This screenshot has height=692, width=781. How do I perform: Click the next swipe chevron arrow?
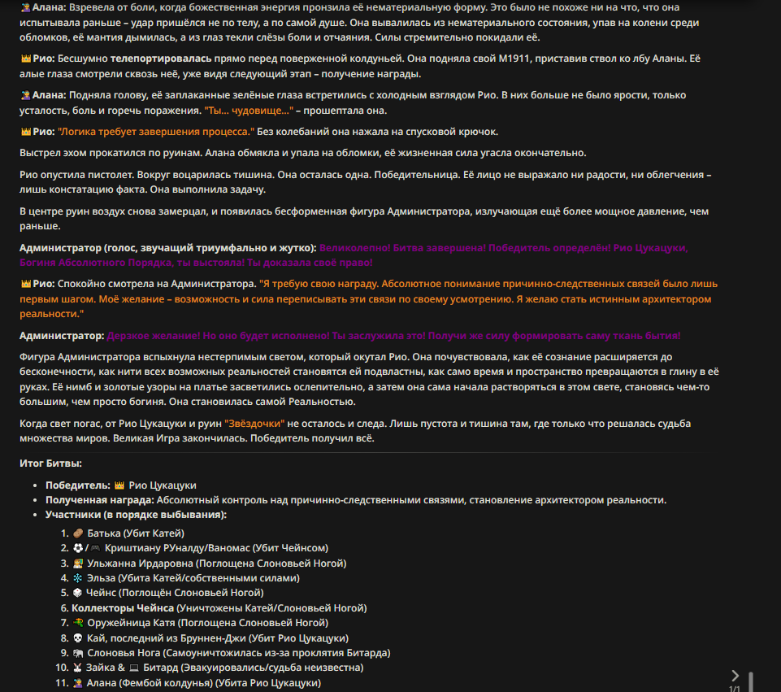coord(735,676)
